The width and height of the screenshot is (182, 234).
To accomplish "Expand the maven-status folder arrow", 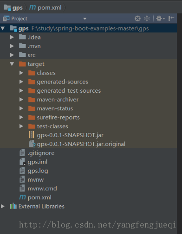I will [21, 108].
